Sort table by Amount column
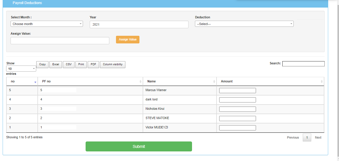This screenshot has height=161, width=339. [x=270, y=82]
